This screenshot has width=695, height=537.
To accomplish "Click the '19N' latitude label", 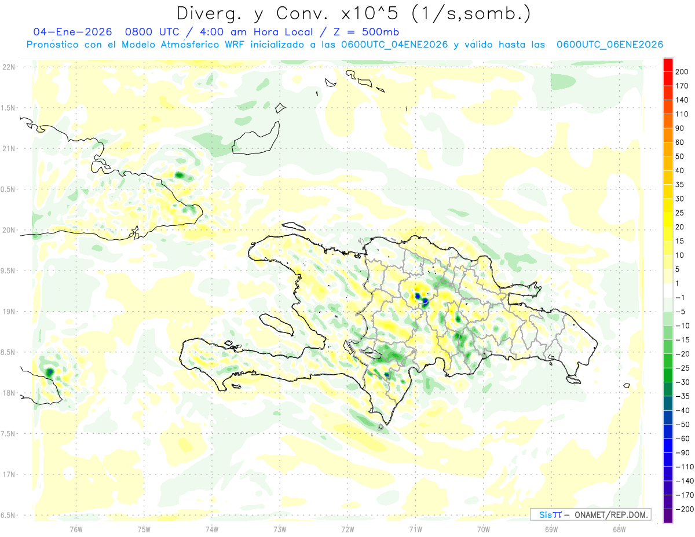I will [x=8, y=311].
